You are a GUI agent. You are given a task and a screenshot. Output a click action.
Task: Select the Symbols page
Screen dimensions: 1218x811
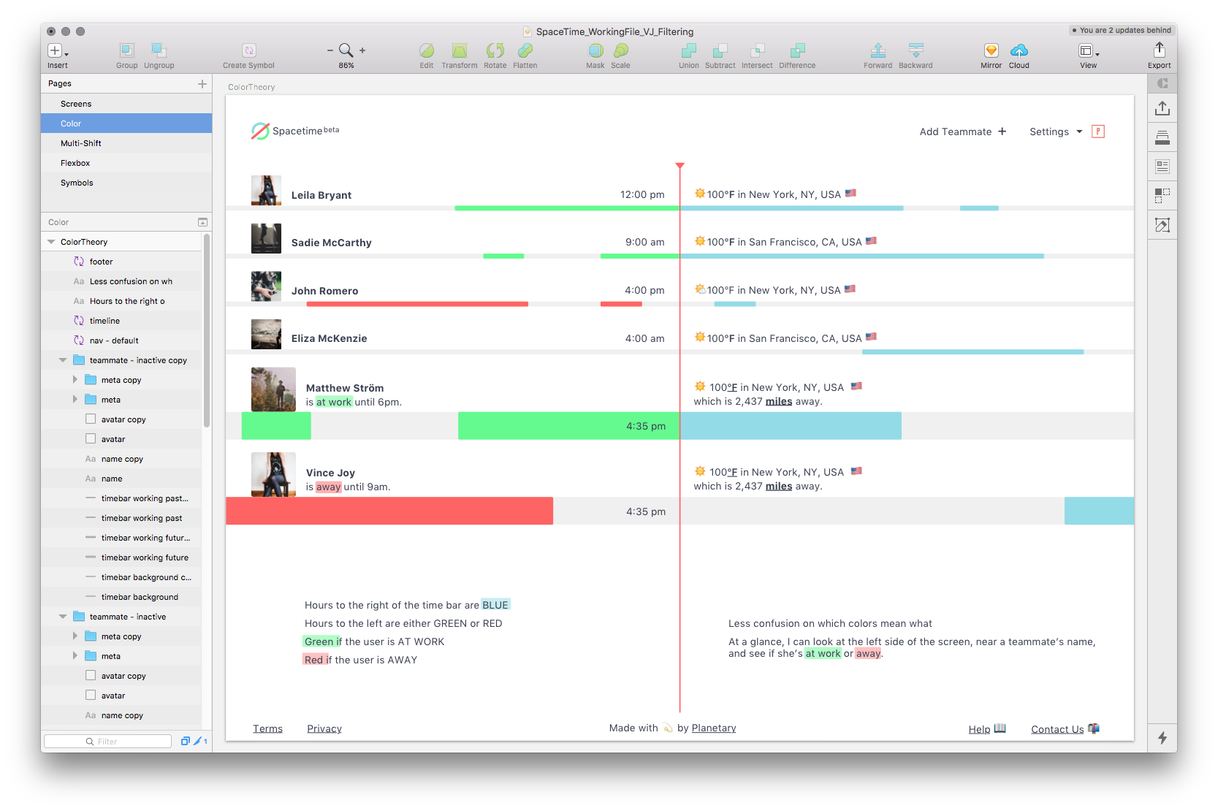tap(126, 183)
